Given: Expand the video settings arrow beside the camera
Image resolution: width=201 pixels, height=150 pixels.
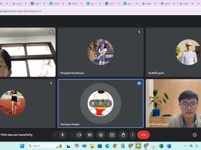Looking at the screenshot, I should 72,135.
